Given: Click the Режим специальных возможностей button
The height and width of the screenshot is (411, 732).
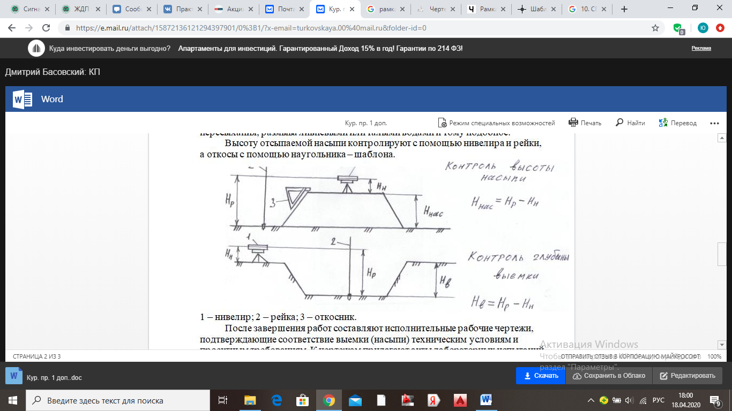Looking at the screenshot, I should tap(496, 123).
